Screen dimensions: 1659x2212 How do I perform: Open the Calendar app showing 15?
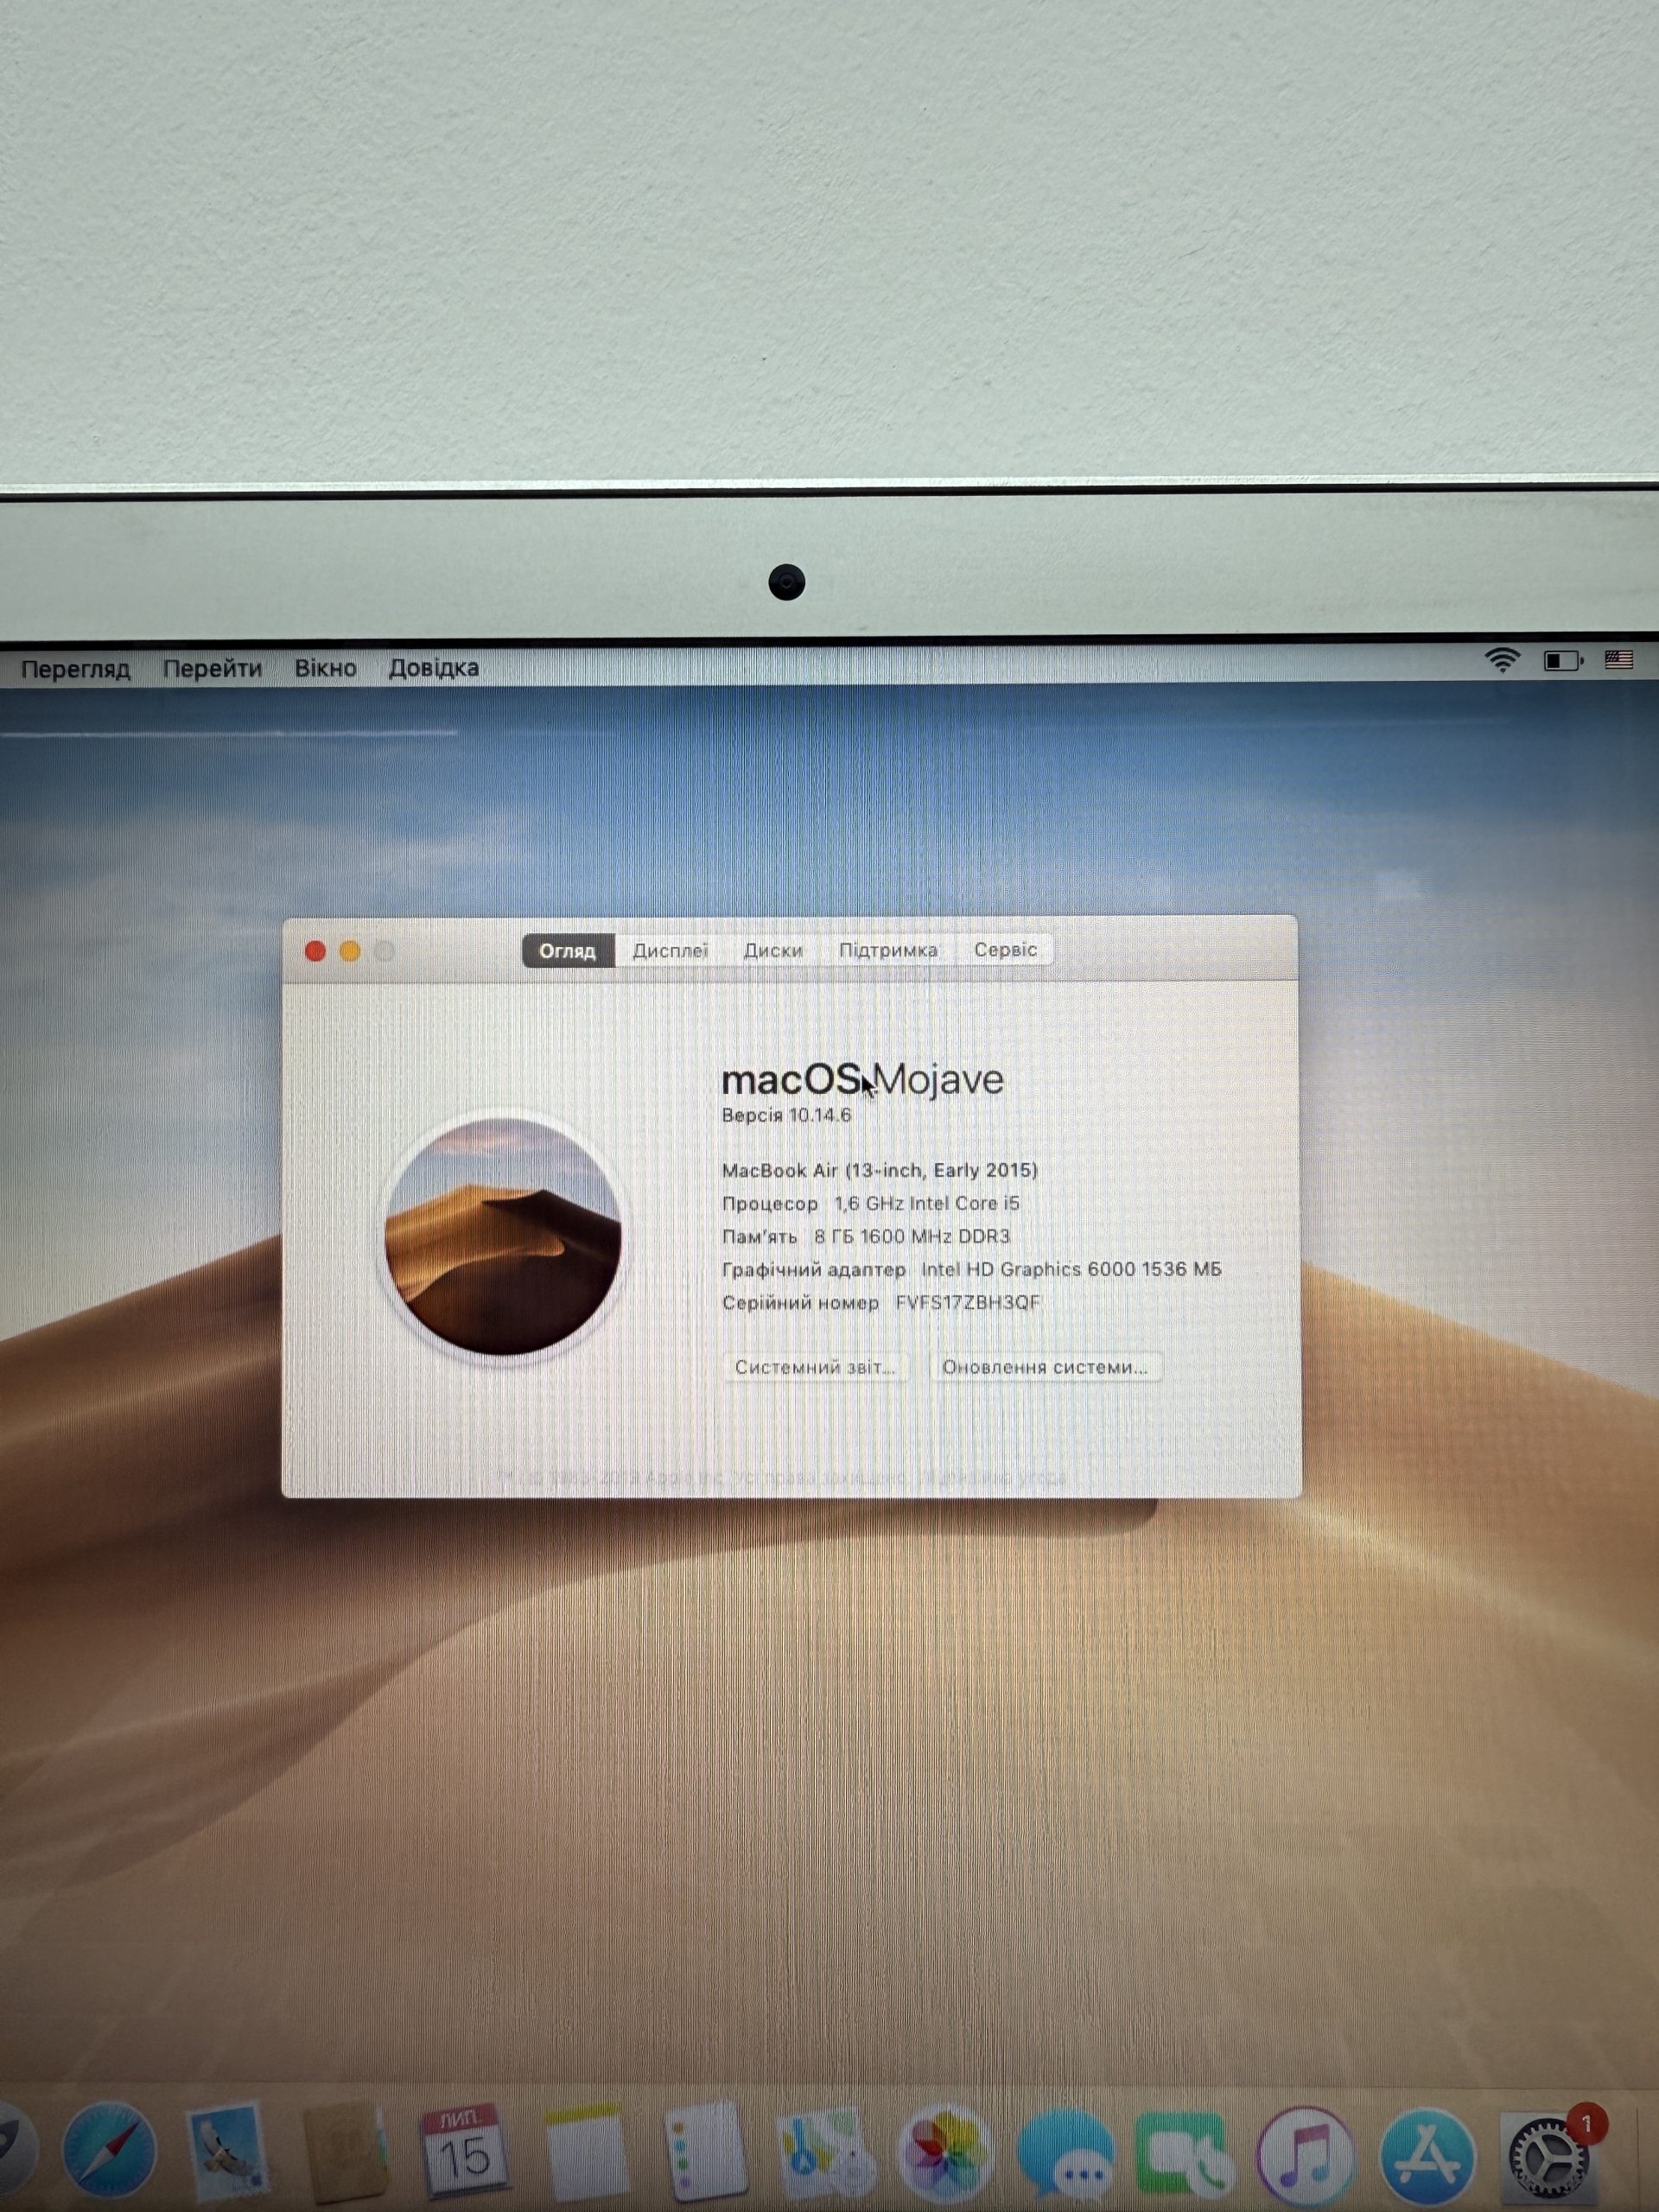pos(463,2150)
